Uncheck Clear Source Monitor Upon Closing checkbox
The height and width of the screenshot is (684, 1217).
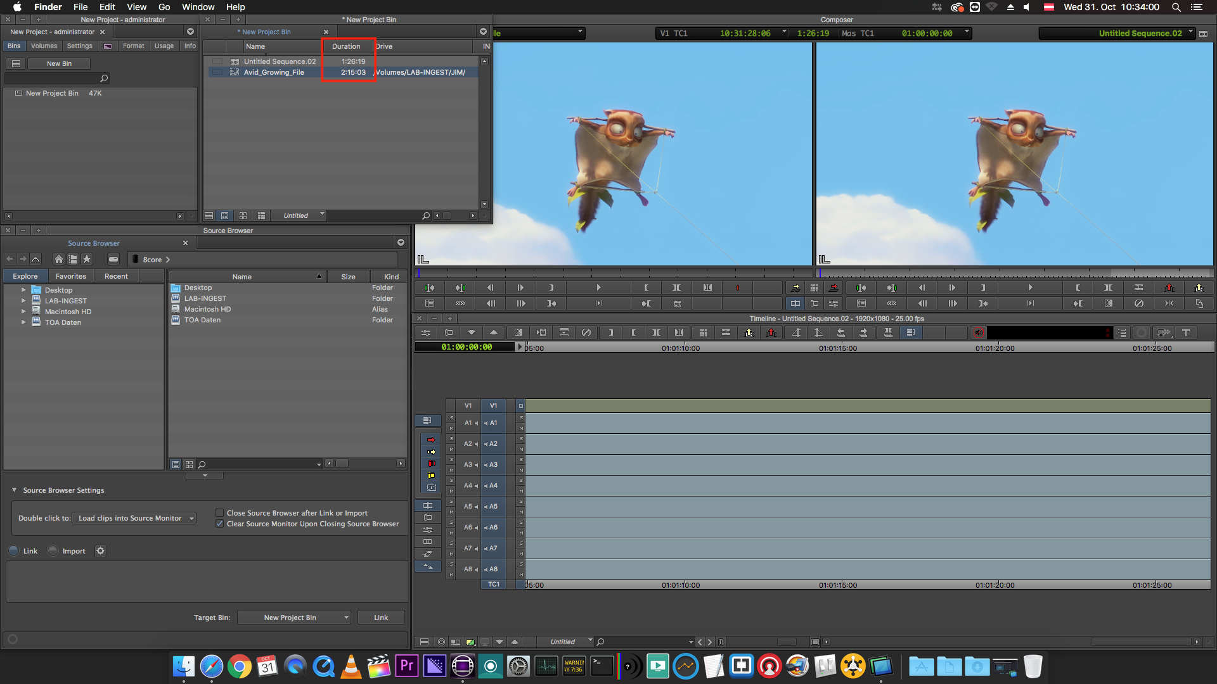coord(219,524)
